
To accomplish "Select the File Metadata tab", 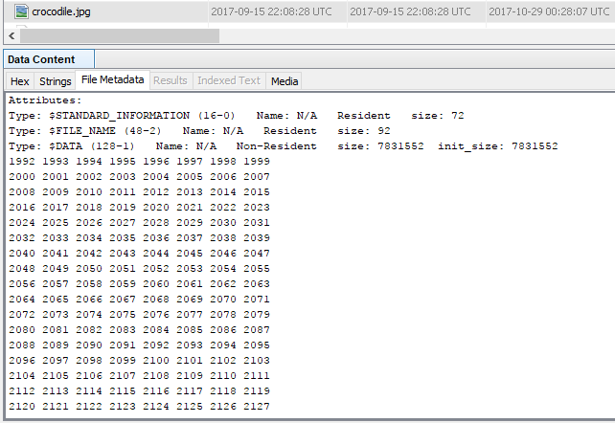I will (x=113, y=79).
